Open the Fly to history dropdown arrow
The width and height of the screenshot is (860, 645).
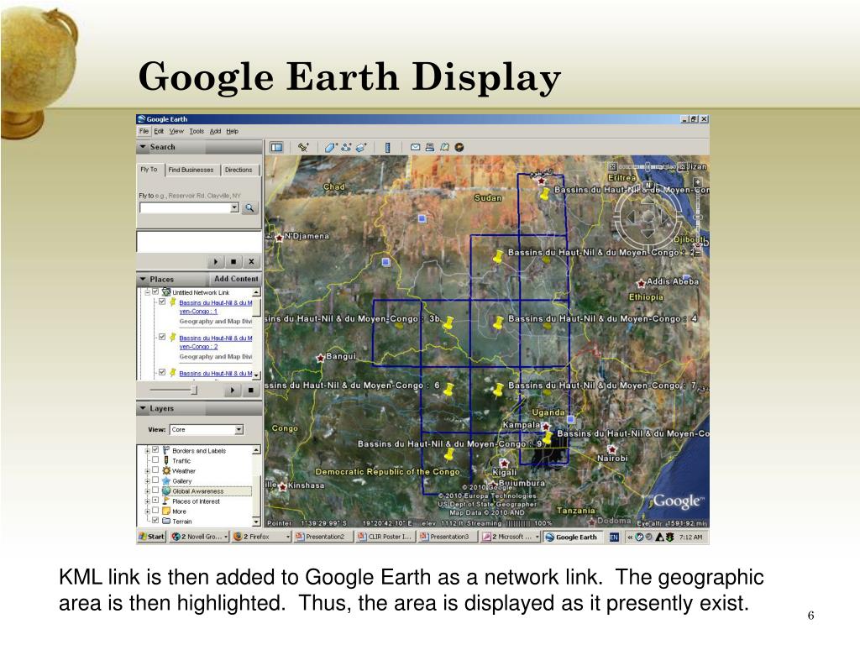(235, 208)
